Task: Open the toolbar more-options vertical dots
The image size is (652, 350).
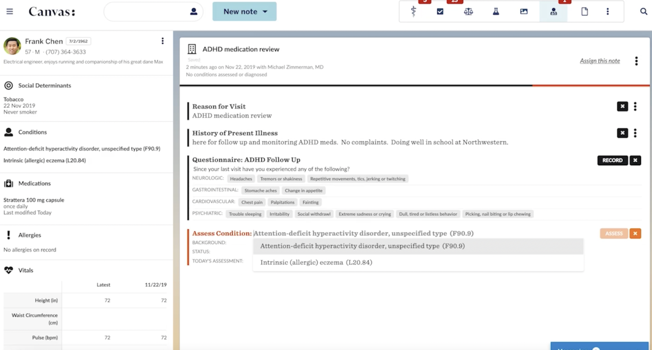Action: [x=607, y=11]
